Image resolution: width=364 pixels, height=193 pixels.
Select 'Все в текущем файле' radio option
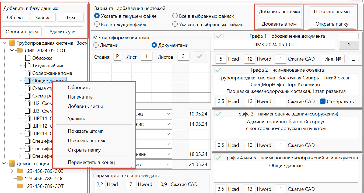click(x=97, y=24)
